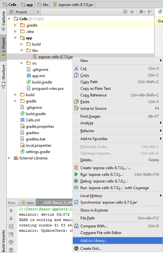This screenshot has height=253, width=163.
Task: Choose Compare File with Editor
Action: [118, 232]
